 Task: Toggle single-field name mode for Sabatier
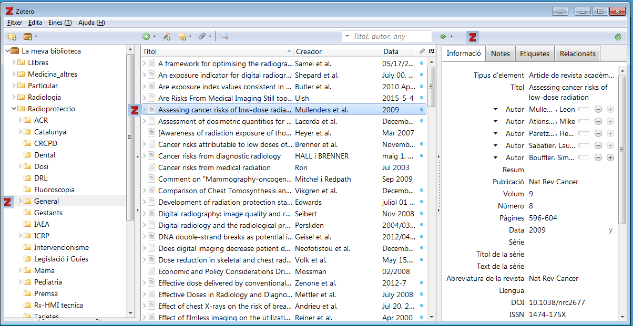[584, 145]
